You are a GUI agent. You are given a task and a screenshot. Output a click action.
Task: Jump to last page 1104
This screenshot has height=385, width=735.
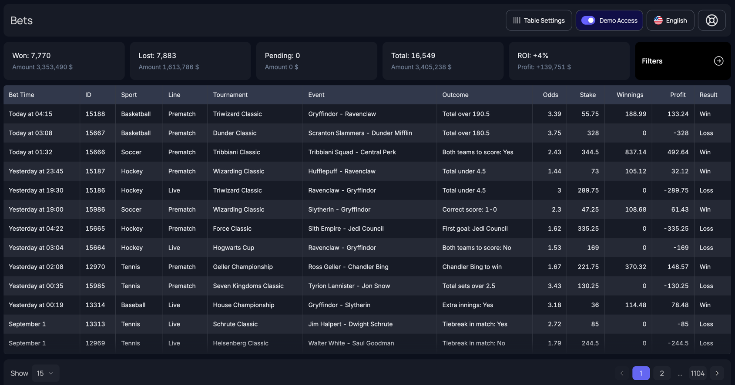(x=697, y=373)
